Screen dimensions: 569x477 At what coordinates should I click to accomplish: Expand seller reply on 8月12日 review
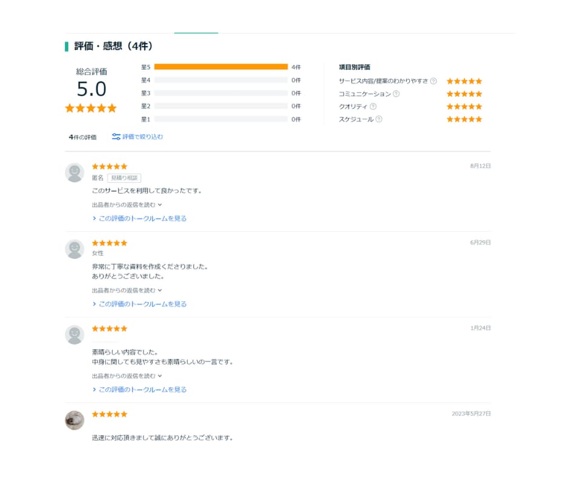[x=127, y=205]
